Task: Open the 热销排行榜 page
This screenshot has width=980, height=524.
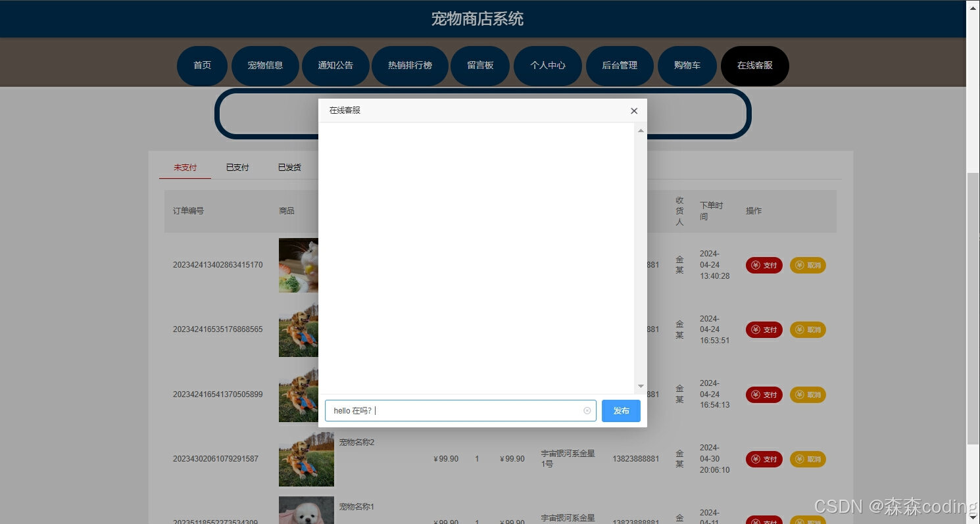Action: click(x=410, y=66)
